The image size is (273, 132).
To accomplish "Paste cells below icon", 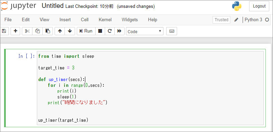I will click(48, 31).
